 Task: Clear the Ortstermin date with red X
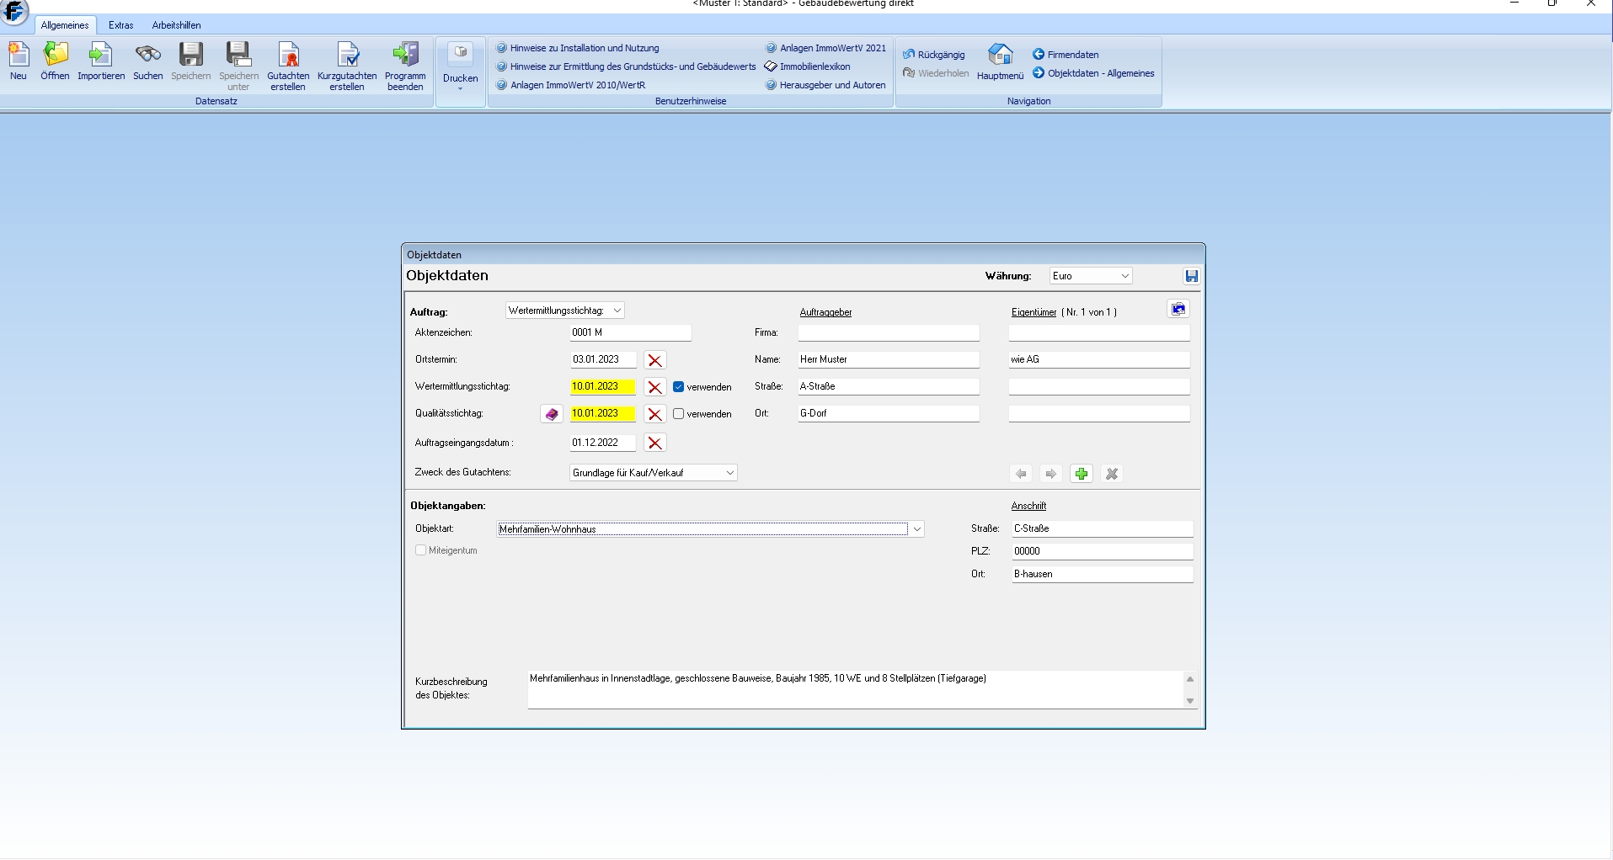654,360
